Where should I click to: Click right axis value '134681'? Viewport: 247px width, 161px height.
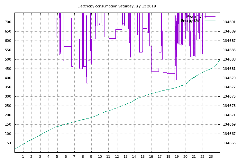[229, 69]
